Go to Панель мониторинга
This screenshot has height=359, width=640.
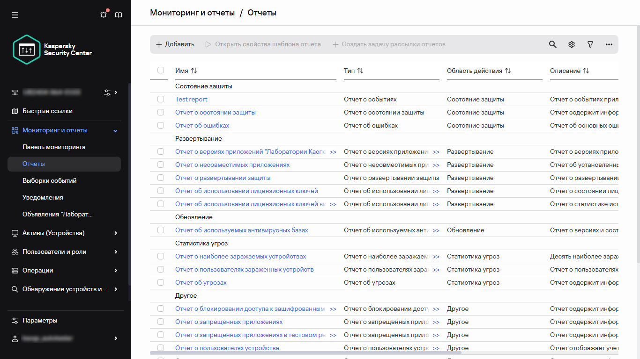[x=54, y=147]
